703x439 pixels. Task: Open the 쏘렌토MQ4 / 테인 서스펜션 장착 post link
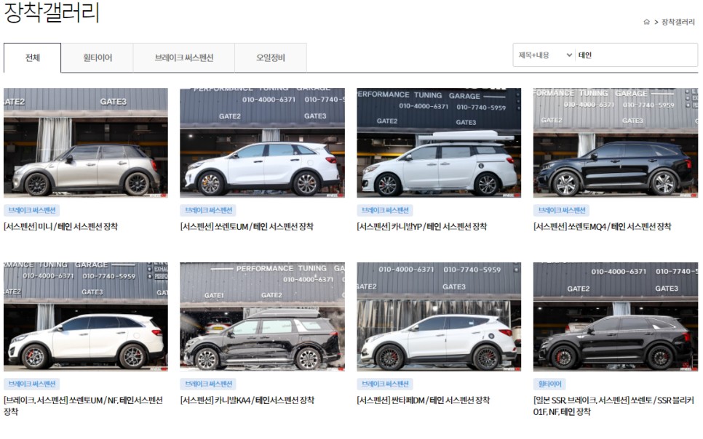pos(602,227)
